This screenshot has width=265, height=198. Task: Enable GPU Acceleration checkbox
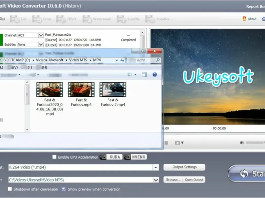(x=54, y=157)
